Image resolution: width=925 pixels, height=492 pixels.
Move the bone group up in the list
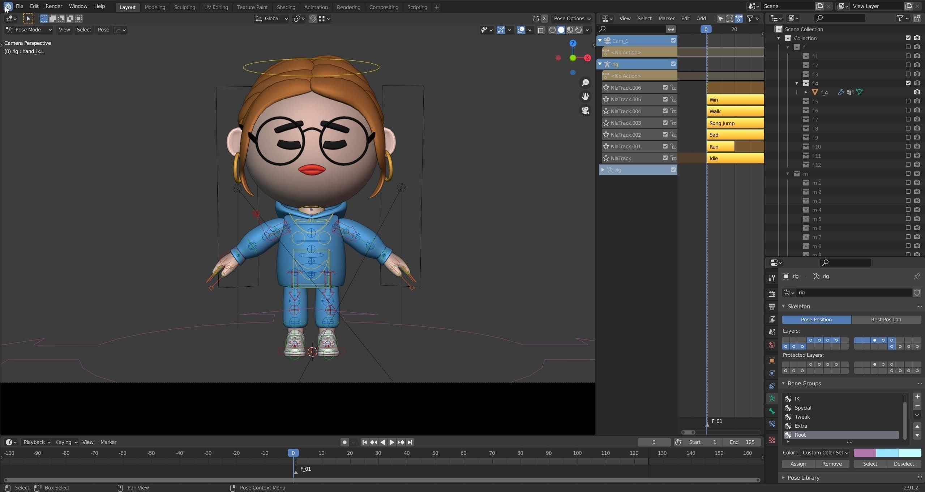917,426
